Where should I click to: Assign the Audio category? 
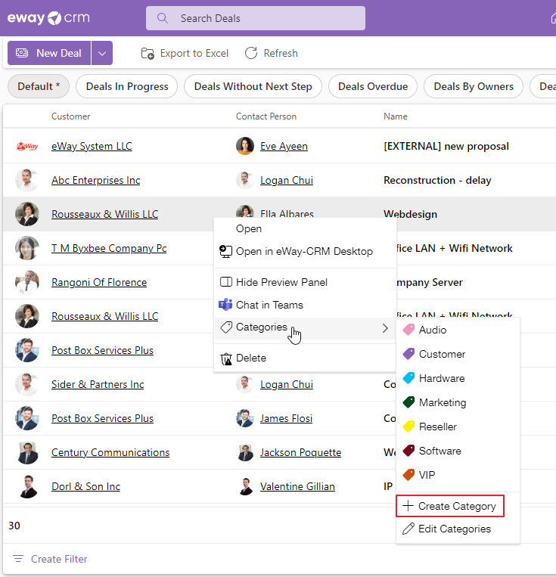tap(458, 330)
